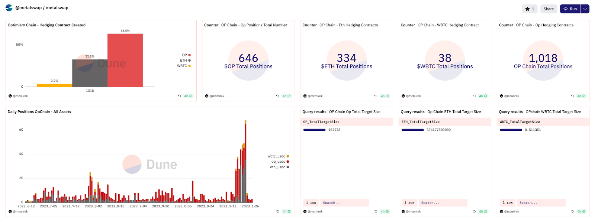Click the gray ETH bar at 32.8%
Screen dimensions: 595x221
(x=90, y=73)
